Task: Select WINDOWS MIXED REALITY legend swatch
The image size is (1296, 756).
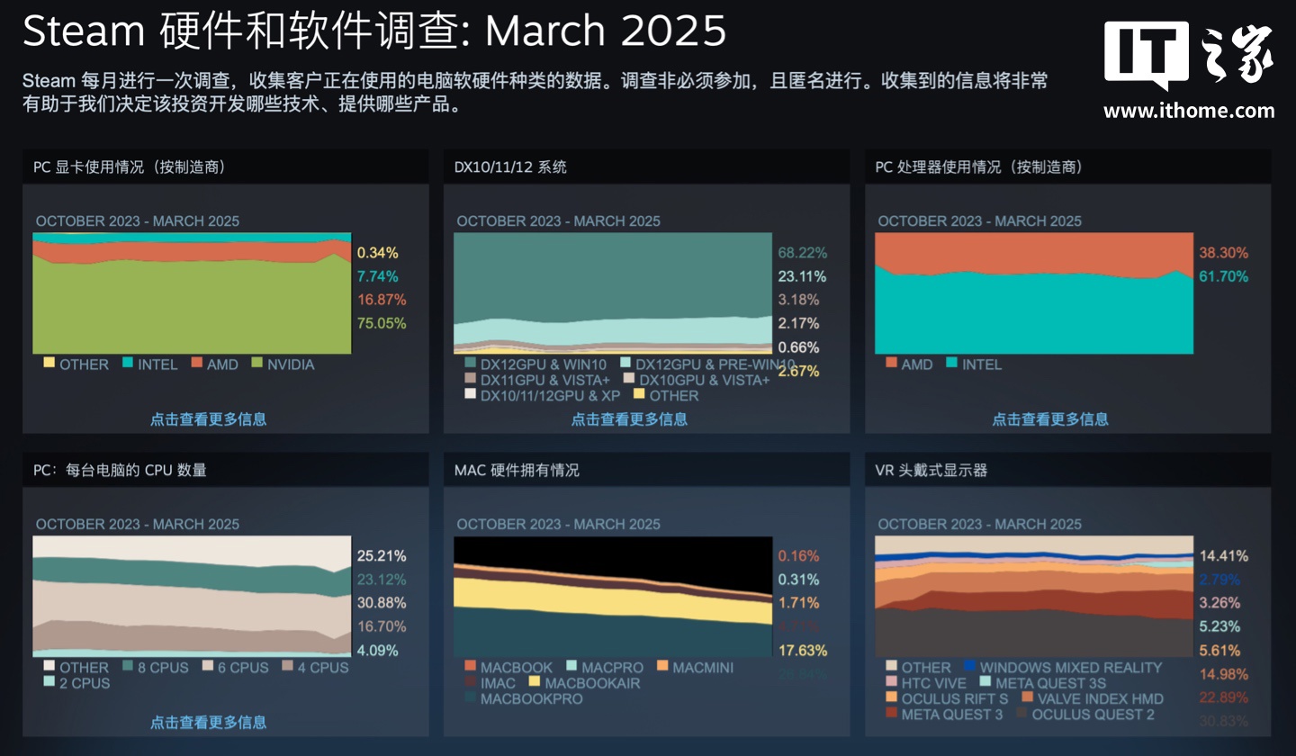Action: [969, 667]
